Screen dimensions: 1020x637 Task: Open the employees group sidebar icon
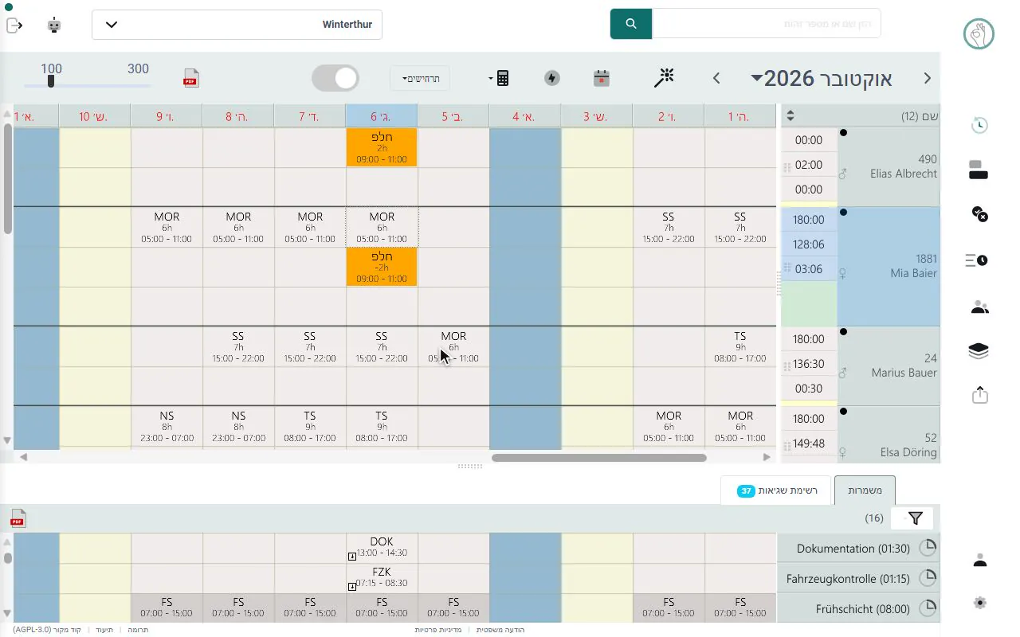point(979,307)
